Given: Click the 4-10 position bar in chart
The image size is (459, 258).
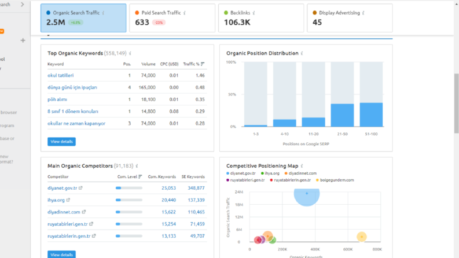Looking at the screenshot, I should coord(285,123).
